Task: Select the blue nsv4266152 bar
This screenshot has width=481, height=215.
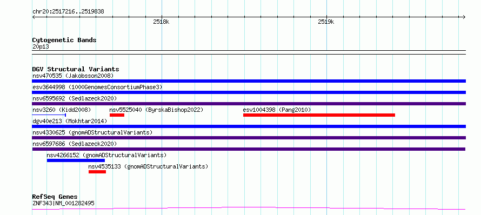Action: pyautogui.click(x=76, y=160)
